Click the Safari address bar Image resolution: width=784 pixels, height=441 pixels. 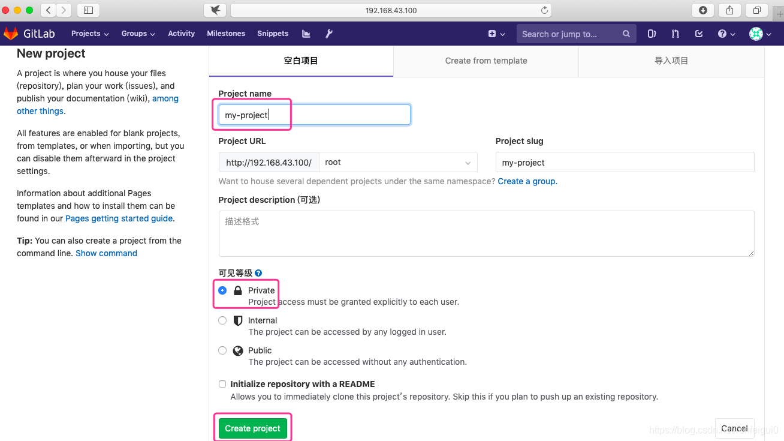tap(391, 10)
